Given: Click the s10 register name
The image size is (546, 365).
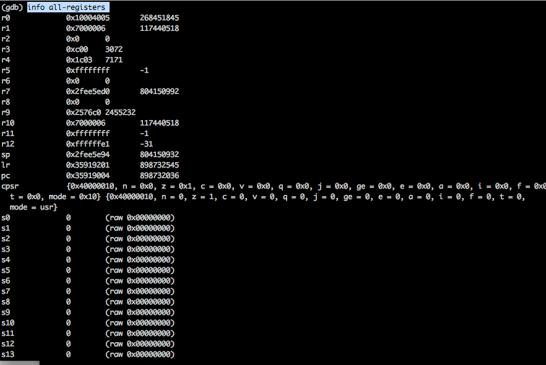Looking at the screenshot, I should (x=8, y=323).
